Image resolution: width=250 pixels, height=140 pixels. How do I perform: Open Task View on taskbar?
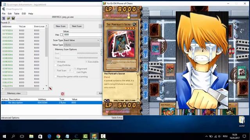click(22, 136)
